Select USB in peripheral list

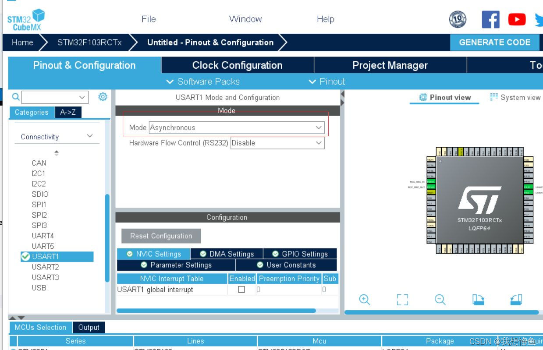coord(39,288)
